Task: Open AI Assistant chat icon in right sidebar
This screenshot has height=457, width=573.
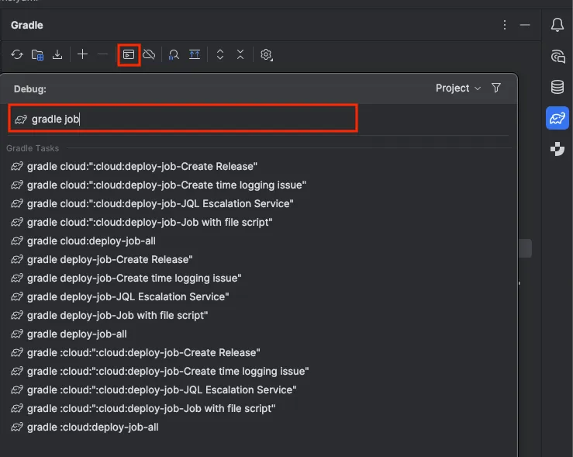Action: 557,57
